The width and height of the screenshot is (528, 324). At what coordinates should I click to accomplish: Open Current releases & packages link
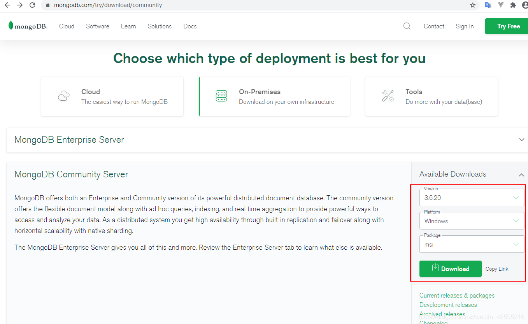pos(457,296)
